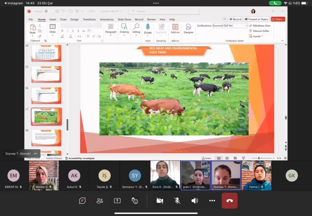This screenshot has height=216, width=312.
Task: Open the reactions menu
Action: tap(135, 201)
